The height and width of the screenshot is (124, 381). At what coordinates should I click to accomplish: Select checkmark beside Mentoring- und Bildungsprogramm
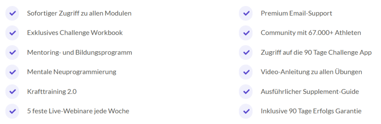(x=12, y=52)
